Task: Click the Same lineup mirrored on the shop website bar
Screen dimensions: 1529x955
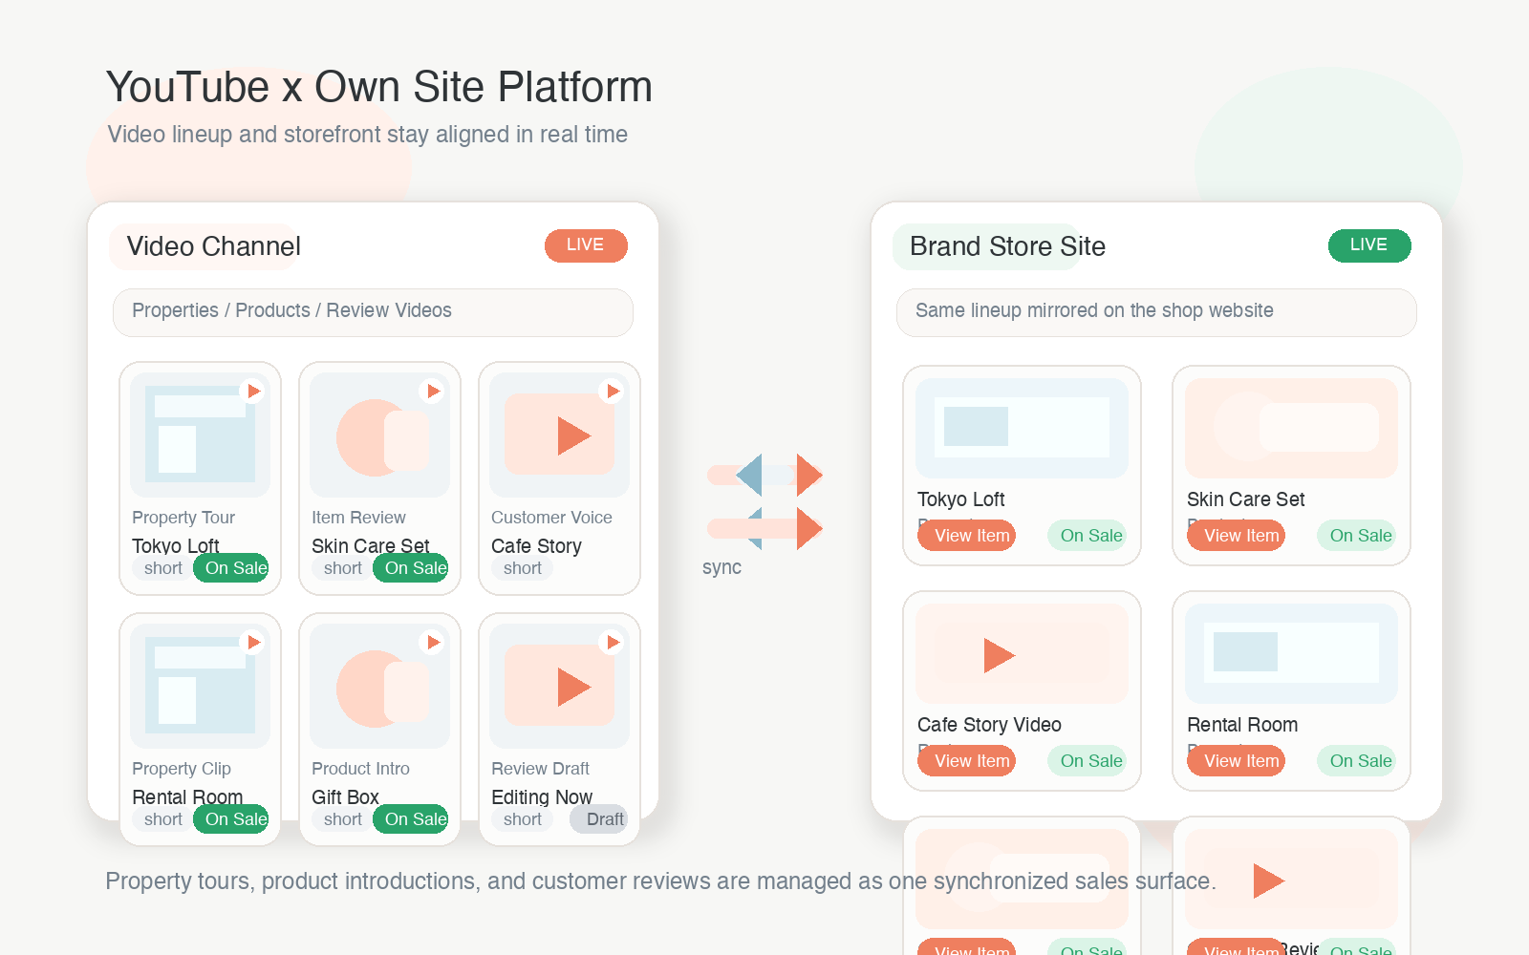Action: pyautogui.click(x=1156, y=312)
